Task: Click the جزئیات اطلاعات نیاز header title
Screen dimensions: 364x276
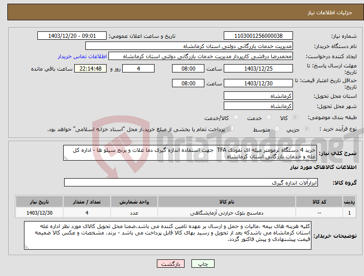Action: point(330,12)
